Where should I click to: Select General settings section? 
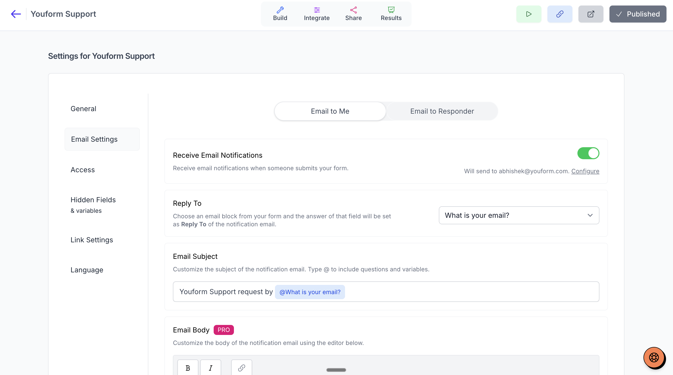pos(83,109)
